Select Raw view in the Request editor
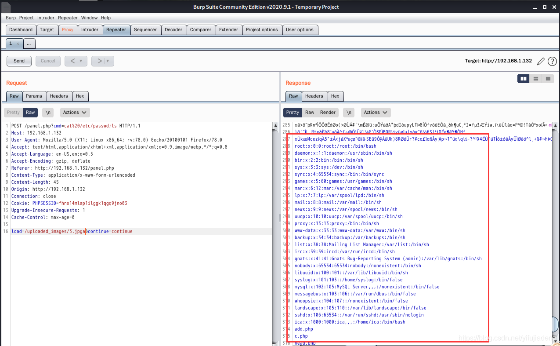 click(30, 112)
